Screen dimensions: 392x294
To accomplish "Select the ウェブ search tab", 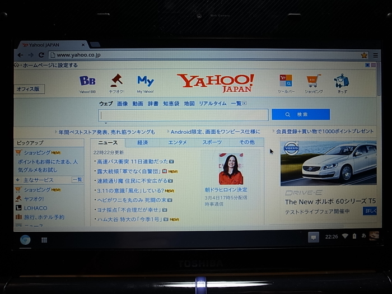I will pos(106,104).
